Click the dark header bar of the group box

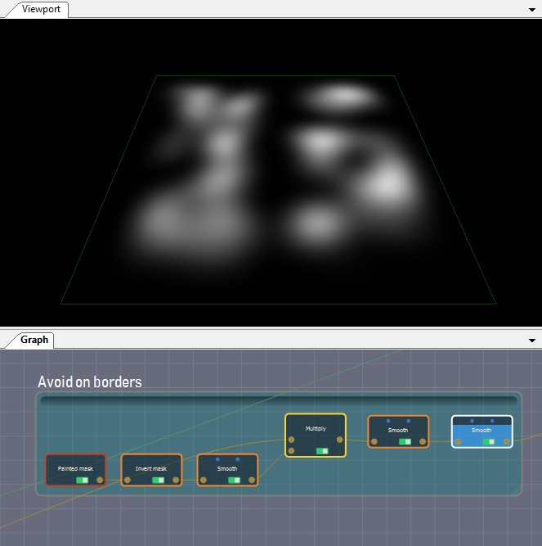click(x=278, y=401)
